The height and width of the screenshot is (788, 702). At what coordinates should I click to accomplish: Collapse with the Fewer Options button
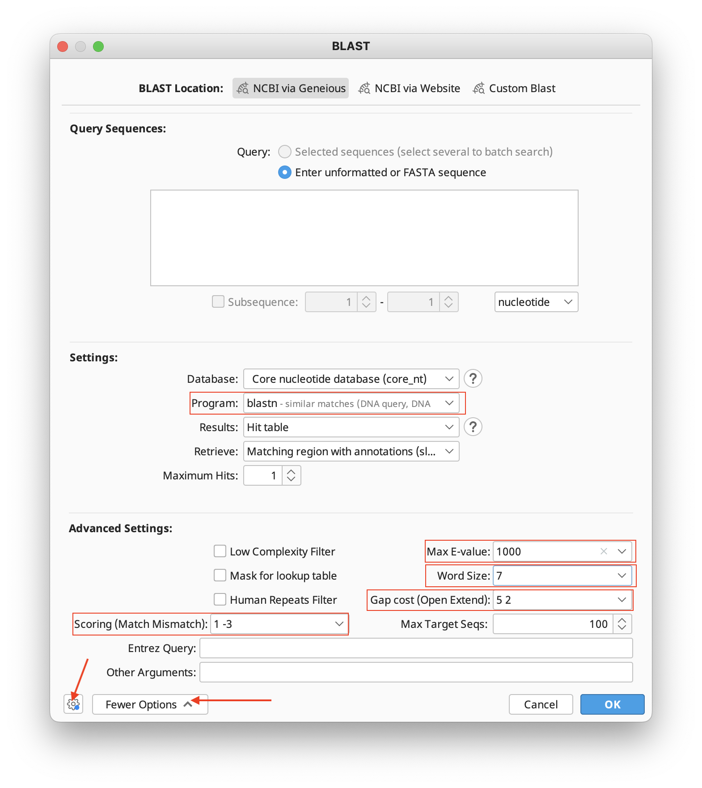[x=150, y=704]
